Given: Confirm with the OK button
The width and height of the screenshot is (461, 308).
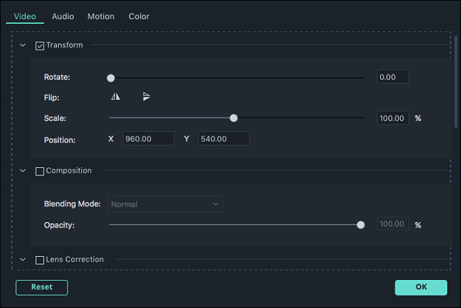Looking at the screenshot, I should (x=421, y=288).
